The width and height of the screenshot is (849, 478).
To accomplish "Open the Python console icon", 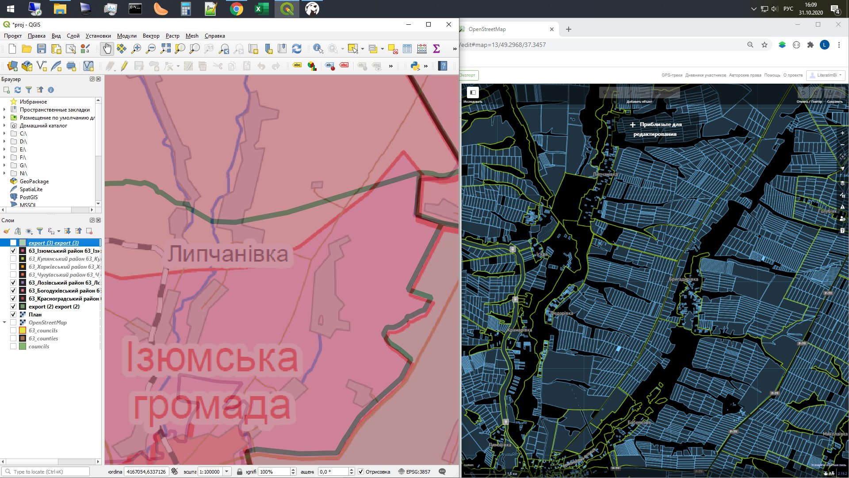I will (415, 66).
